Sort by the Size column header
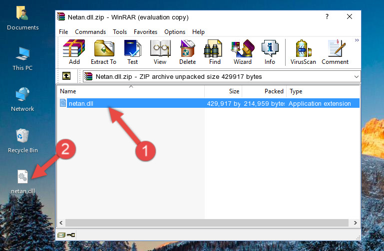The width and height of the screenshot is (384, 251). [223, 91]
